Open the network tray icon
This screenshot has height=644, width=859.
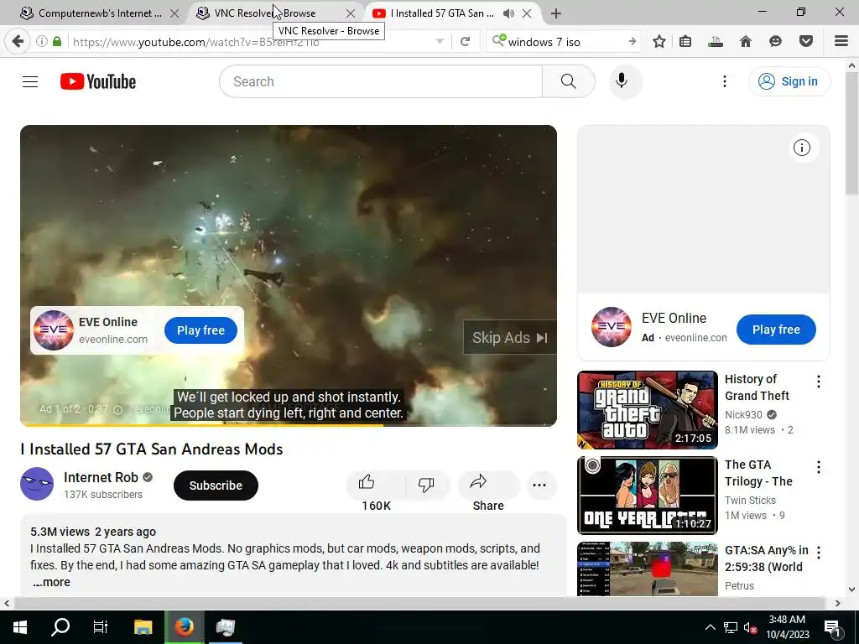pos(731,627)
